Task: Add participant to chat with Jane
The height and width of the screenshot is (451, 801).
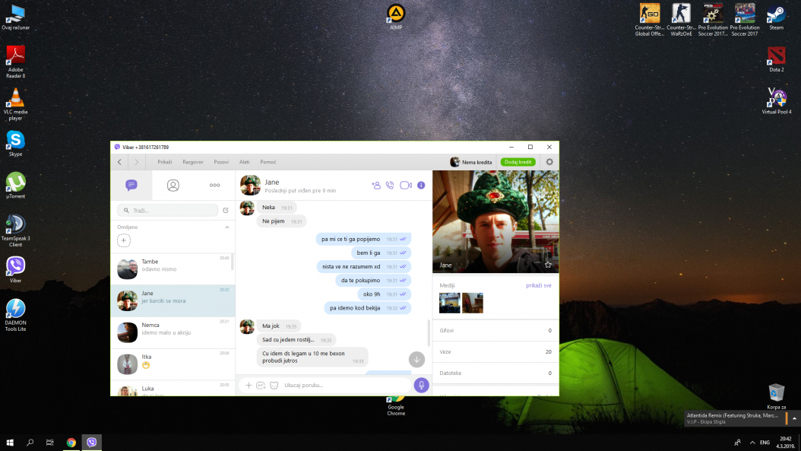Action: click(376, 185)
